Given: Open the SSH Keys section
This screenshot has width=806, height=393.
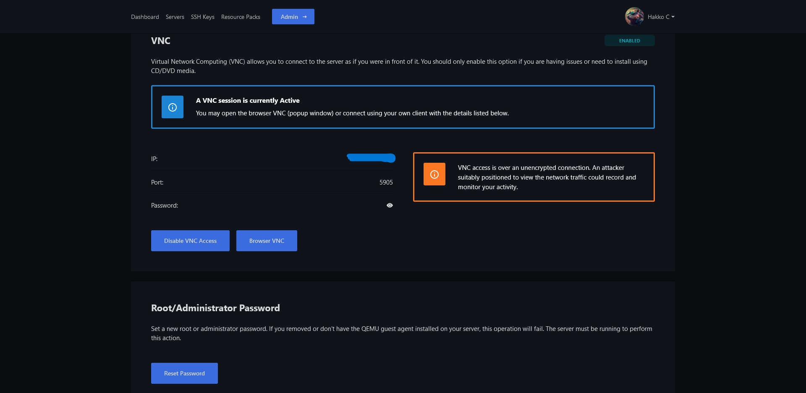Looking at the screenshot, I should [x=202, y=17].
